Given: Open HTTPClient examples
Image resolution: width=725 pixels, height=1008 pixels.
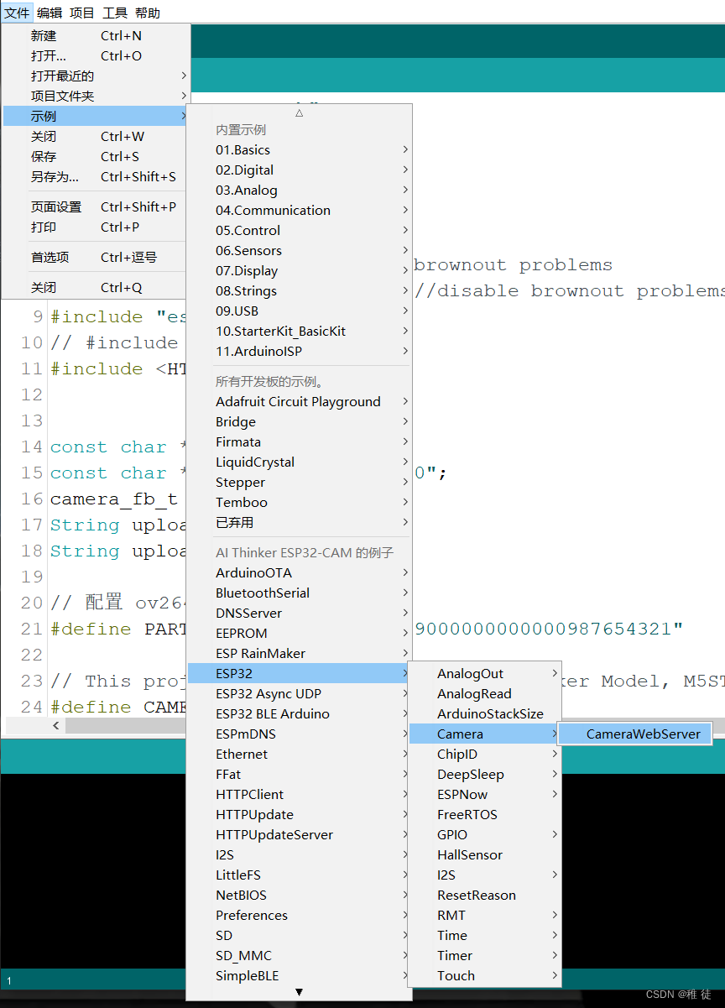Looking at the screenshot, I should click(299, 795).
